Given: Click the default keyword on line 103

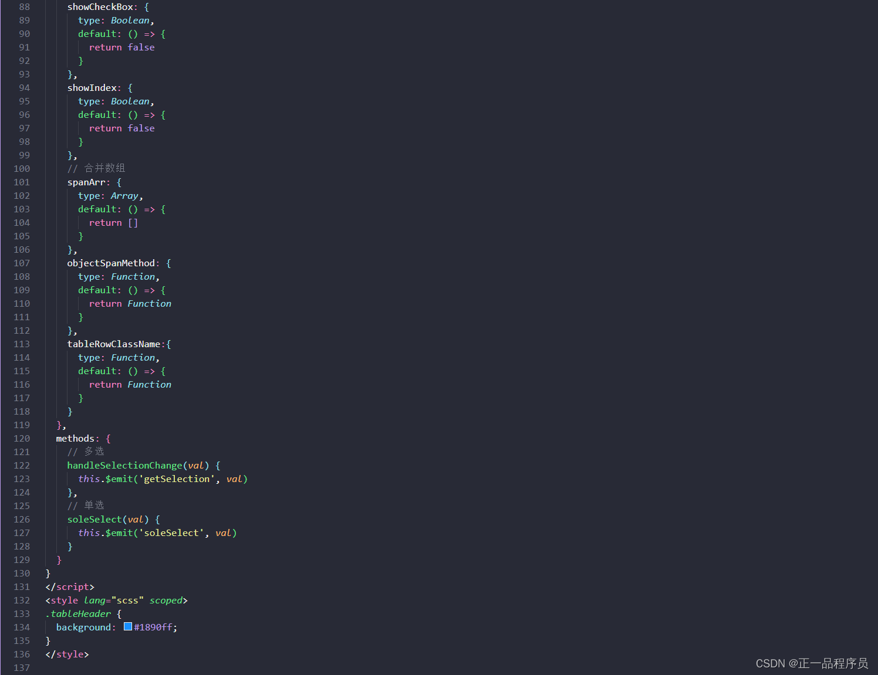Looking at the screenshot, I should click(x=97, y=209).
